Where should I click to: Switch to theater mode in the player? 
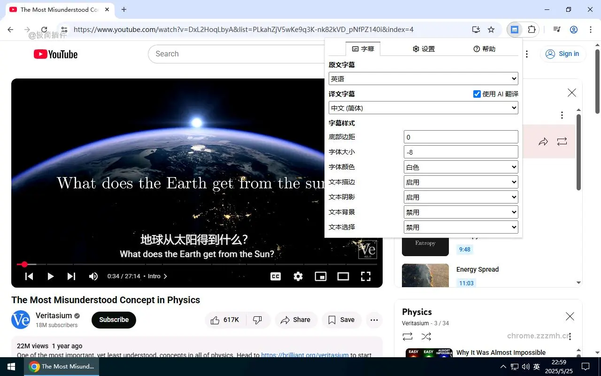pos(343,276)
